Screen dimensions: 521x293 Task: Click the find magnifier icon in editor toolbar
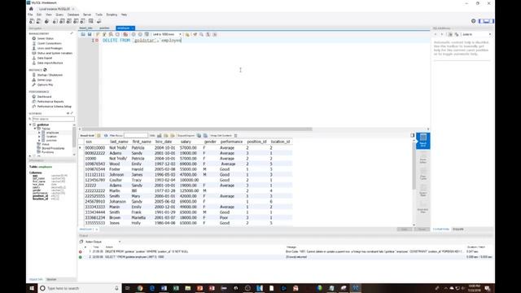tap(201, 34)
